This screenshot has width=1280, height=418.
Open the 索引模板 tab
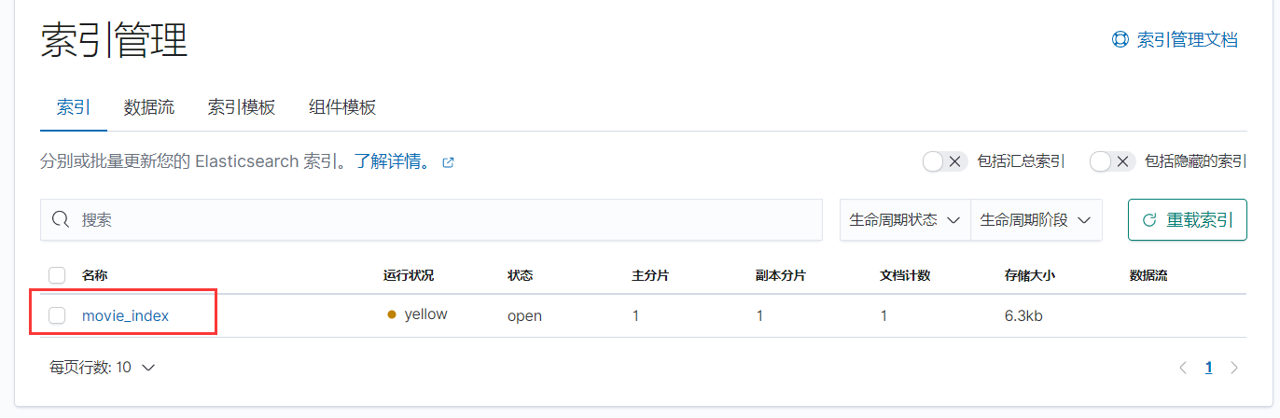242,107
